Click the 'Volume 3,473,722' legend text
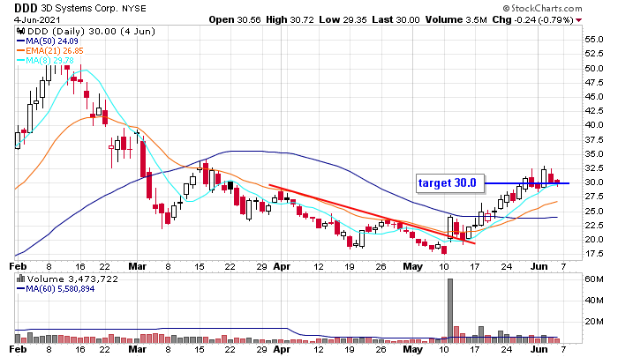This screenshot has width=618, height=357. 72,279
